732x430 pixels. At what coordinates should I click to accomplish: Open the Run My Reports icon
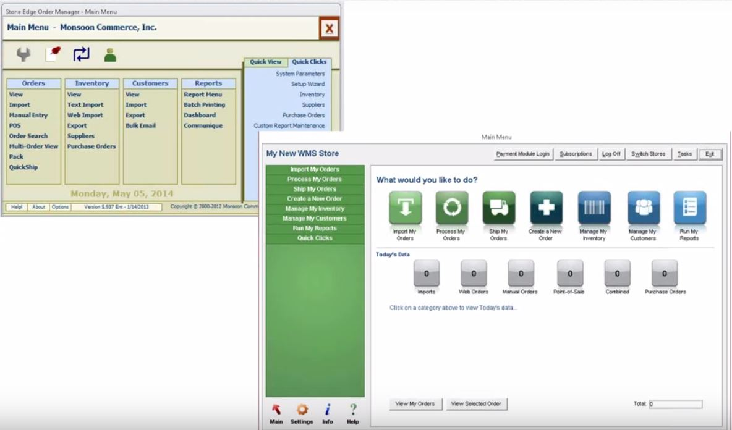point(689,208)
